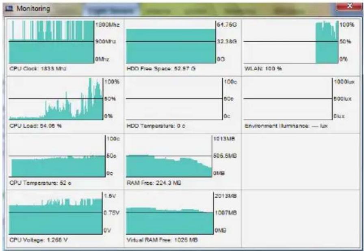Click the RAM Free graph

(169, 156)
